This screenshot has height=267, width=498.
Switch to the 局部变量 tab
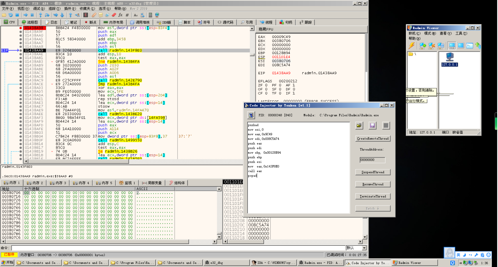pos(152,183)
